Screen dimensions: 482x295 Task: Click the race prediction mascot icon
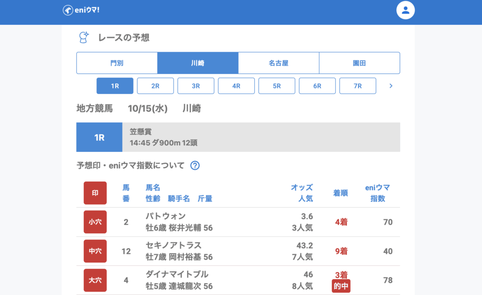coord(83,38)
